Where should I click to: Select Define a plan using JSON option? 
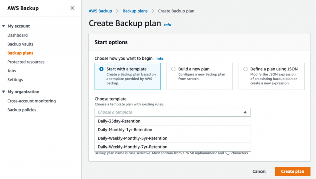245,69
